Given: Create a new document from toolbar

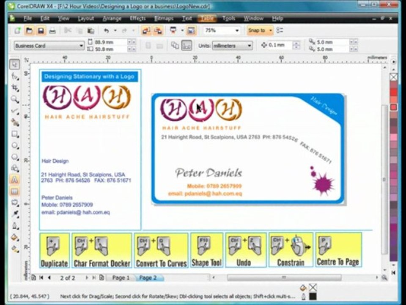Looking at the screenshot, I should (18, 30).
